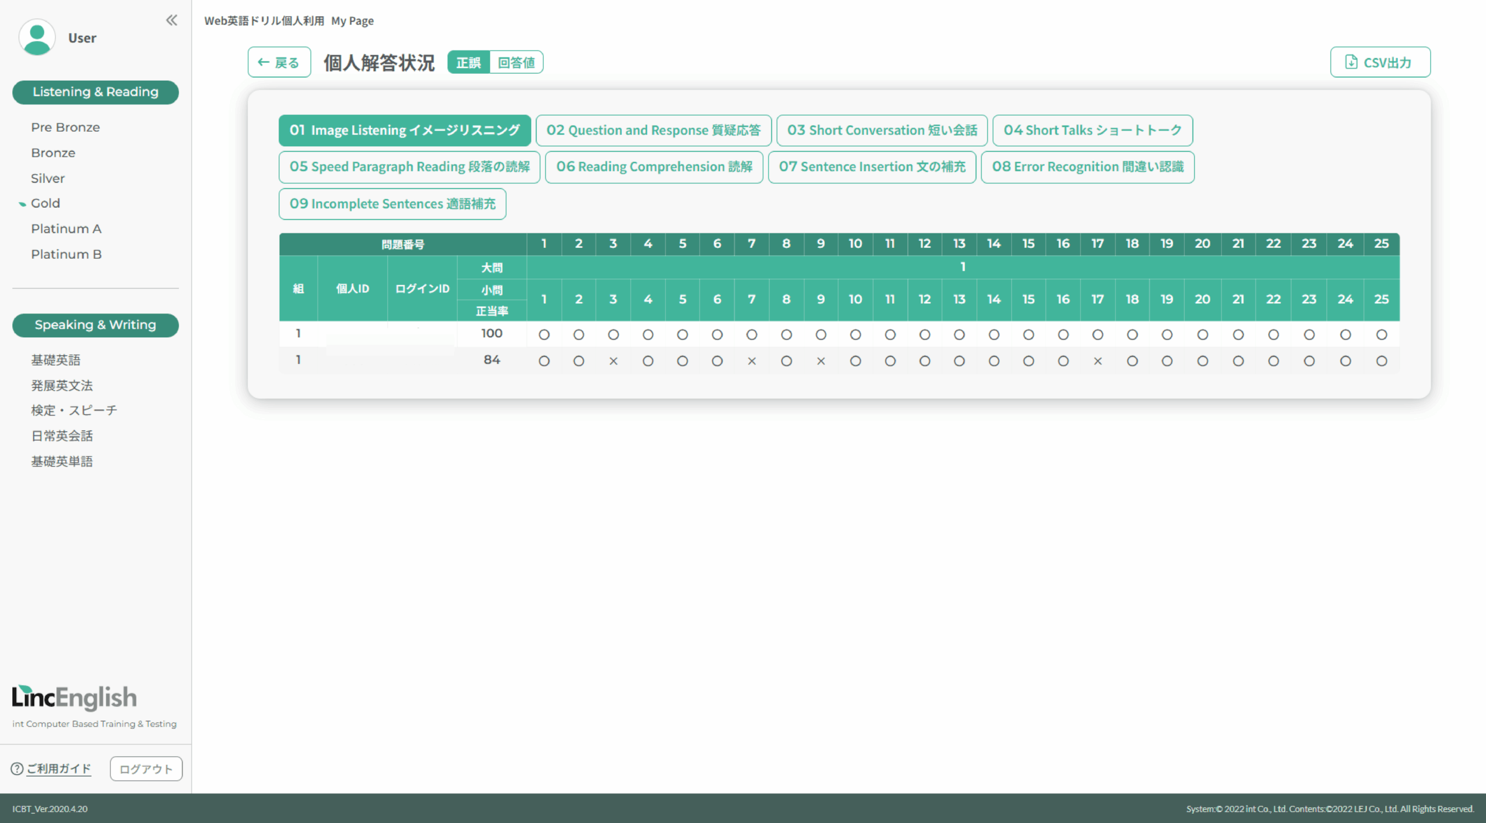Select the 04 Short Talks tab
The image size is (1486, 823).
(1092, 130)
